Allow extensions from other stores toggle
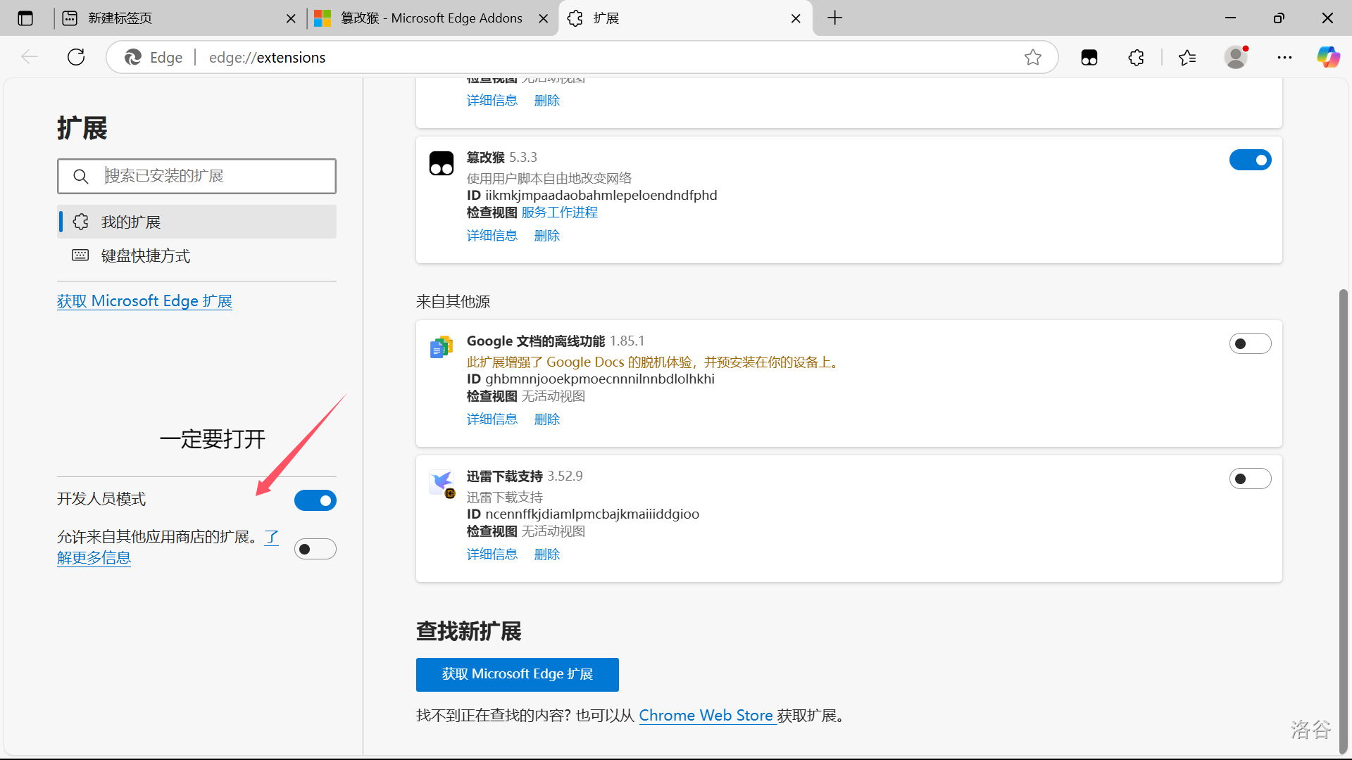The image size is (1352, 760). [315, 550]
